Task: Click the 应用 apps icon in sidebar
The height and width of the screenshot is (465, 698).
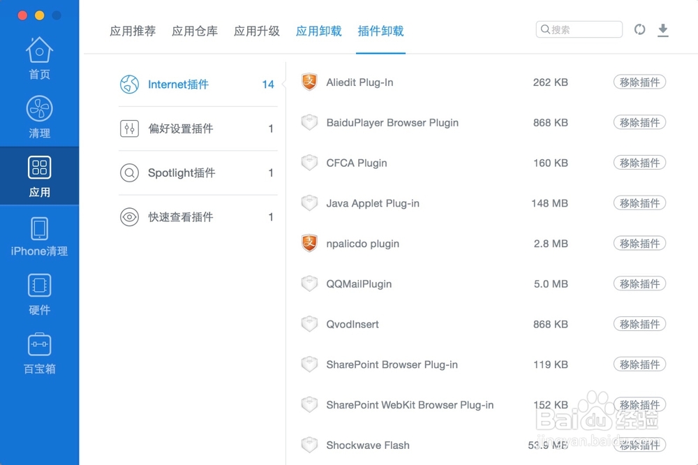Action: tap(39, 175)
